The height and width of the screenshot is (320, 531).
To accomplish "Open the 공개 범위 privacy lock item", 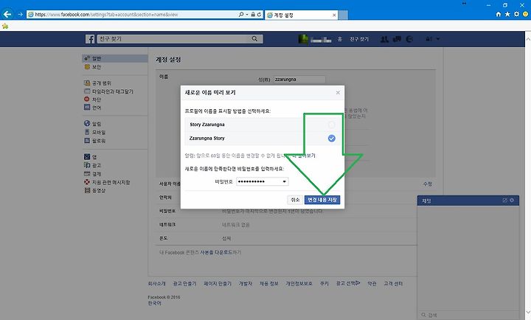I will (x=97, y=83).
